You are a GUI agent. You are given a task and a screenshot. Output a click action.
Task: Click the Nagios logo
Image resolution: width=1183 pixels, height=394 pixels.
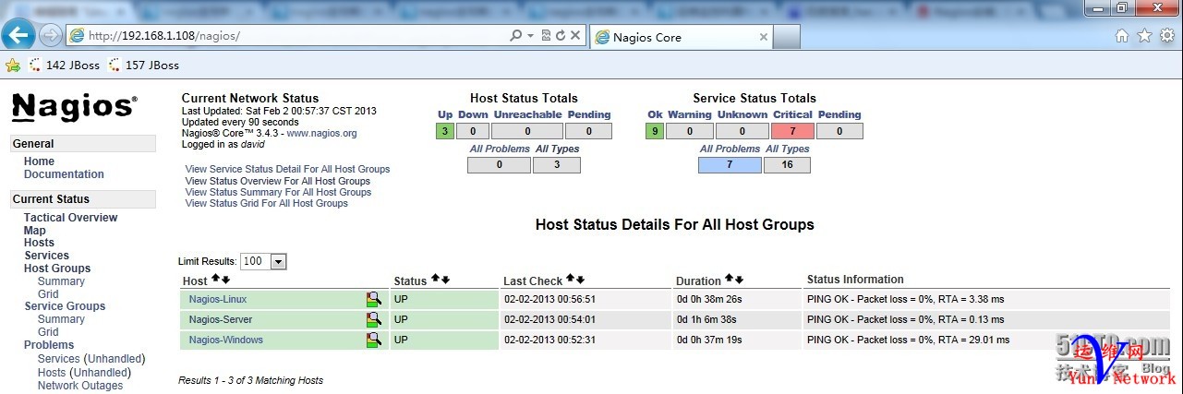point(74,107)
